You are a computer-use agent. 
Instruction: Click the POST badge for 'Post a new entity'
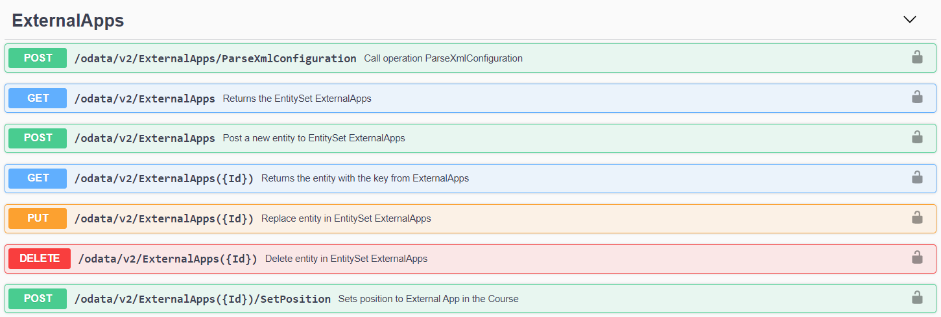coord(38,137)
